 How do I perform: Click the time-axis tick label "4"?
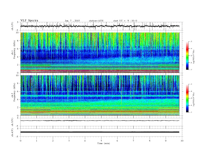85,141
